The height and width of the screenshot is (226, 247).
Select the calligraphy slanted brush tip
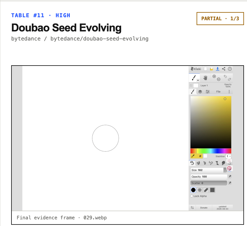206,190
